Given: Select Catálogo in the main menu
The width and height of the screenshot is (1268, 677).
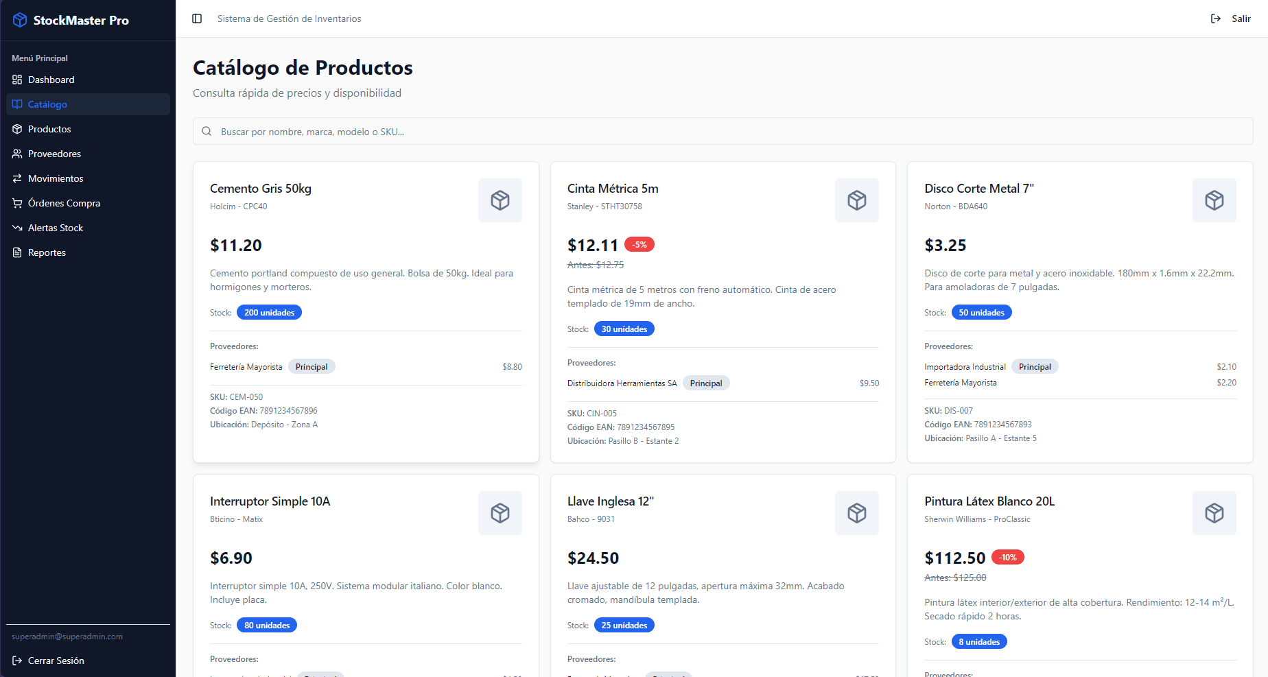Looking at the screenshot, I should (x=47, y=104).
